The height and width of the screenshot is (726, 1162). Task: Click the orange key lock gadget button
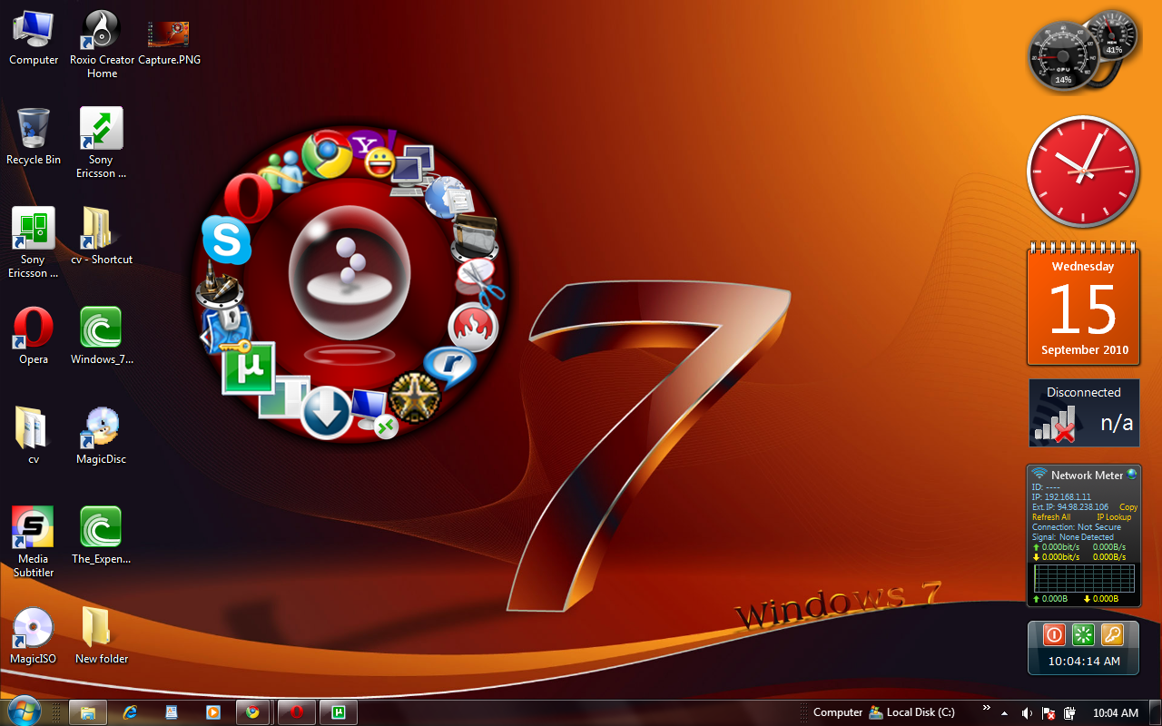[x=1112, y=634]
